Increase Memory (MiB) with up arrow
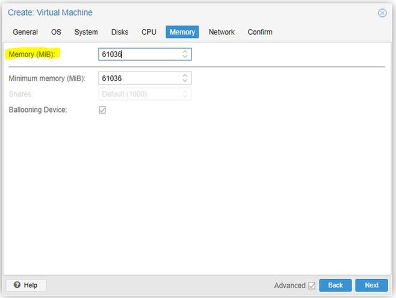Image resolution: width=396 pixels, height=298 pixels. [185, 51]
